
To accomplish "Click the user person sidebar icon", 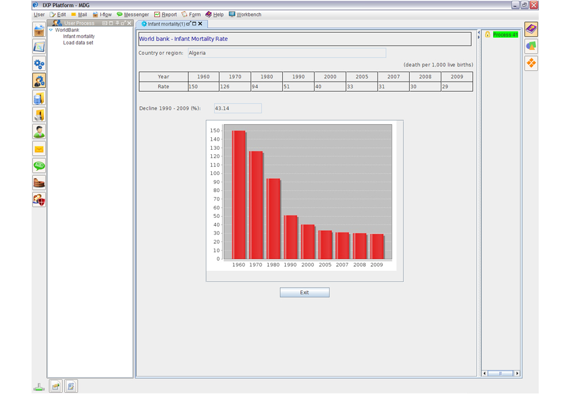I will coord(39,132).
